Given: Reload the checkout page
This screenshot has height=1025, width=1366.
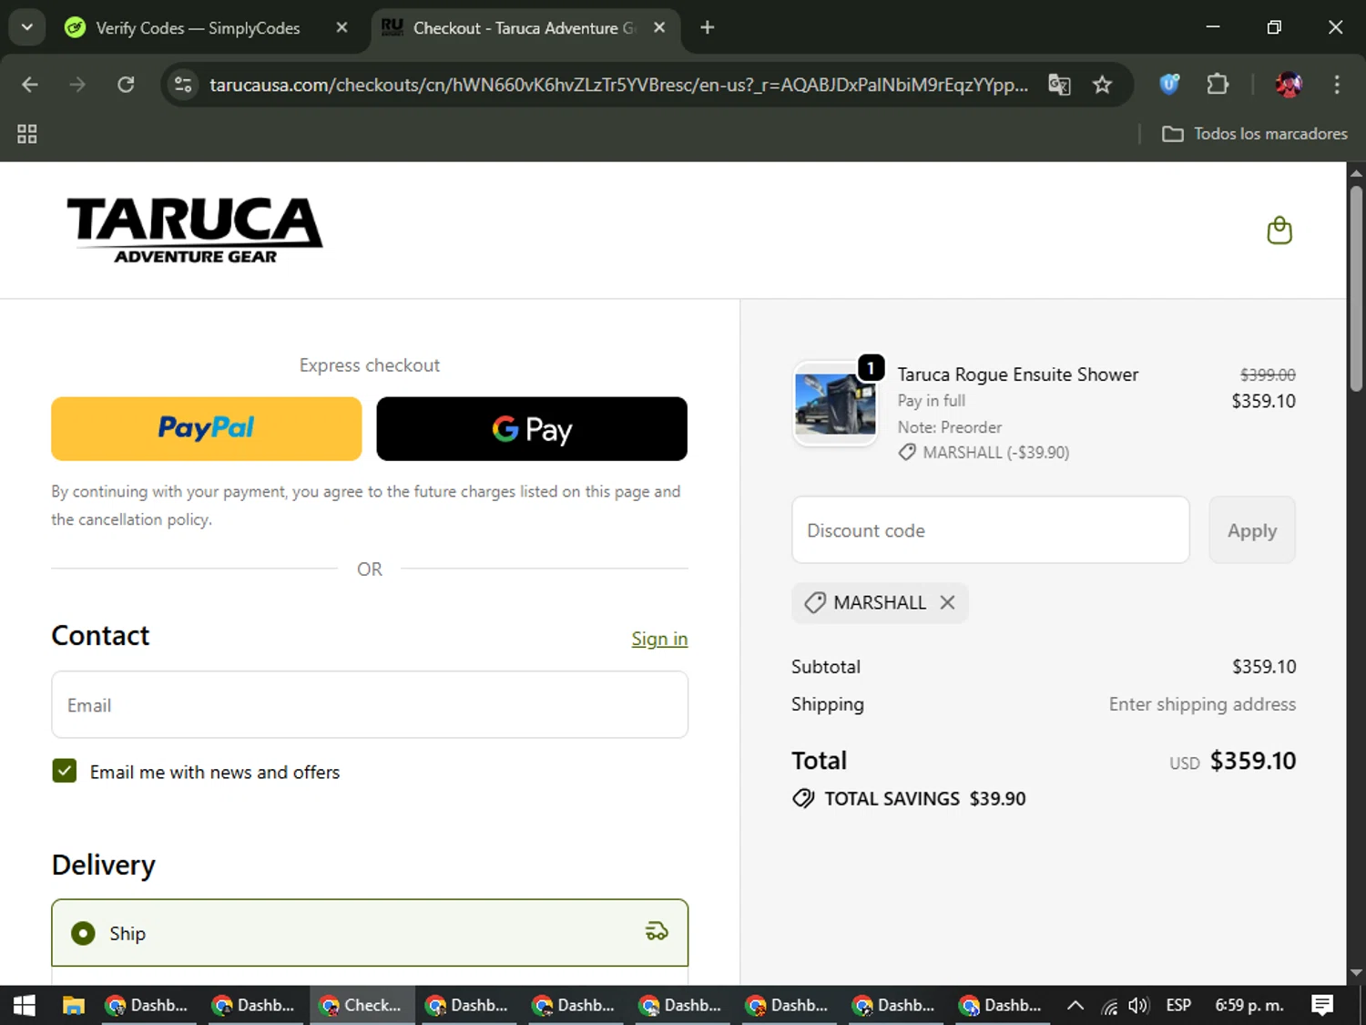Looking at the screenshot, I should [x=126, y=85].
